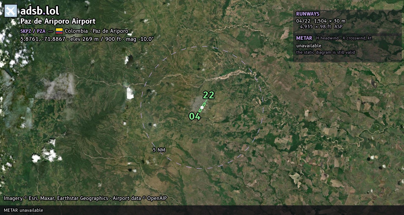Viewport: 404px width, 215px height.
Task: Click the RUNWAYS panel heading
Action: pos(308,14)
